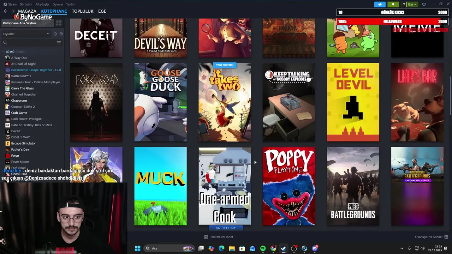
Task: Open the Level Devil game cover
Action: coord(353,102)
